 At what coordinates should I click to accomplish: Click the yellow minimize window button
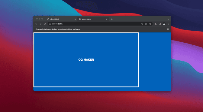pos(40,19)
